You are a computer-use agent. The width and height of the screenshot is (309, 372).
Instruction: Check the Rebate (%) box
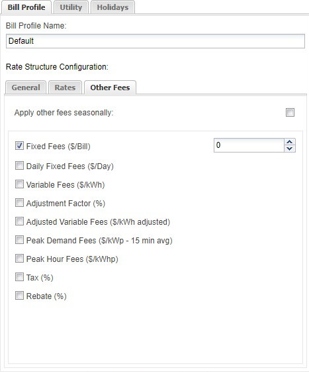[19, 296]
